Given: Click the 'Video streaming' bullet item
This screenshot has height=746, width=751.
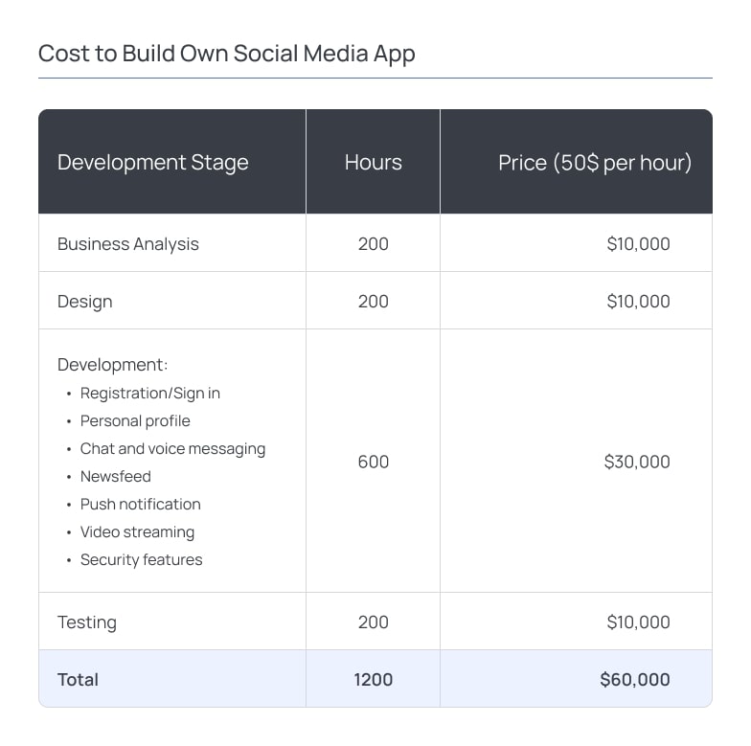Looking at the screenshot, I should tap(137, 532).
